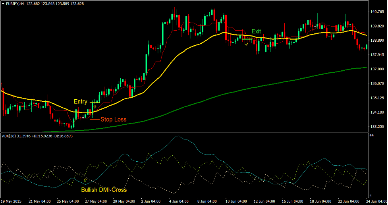
Task: Click the chart shift triangle beside EURJPY
Action: 3,4
